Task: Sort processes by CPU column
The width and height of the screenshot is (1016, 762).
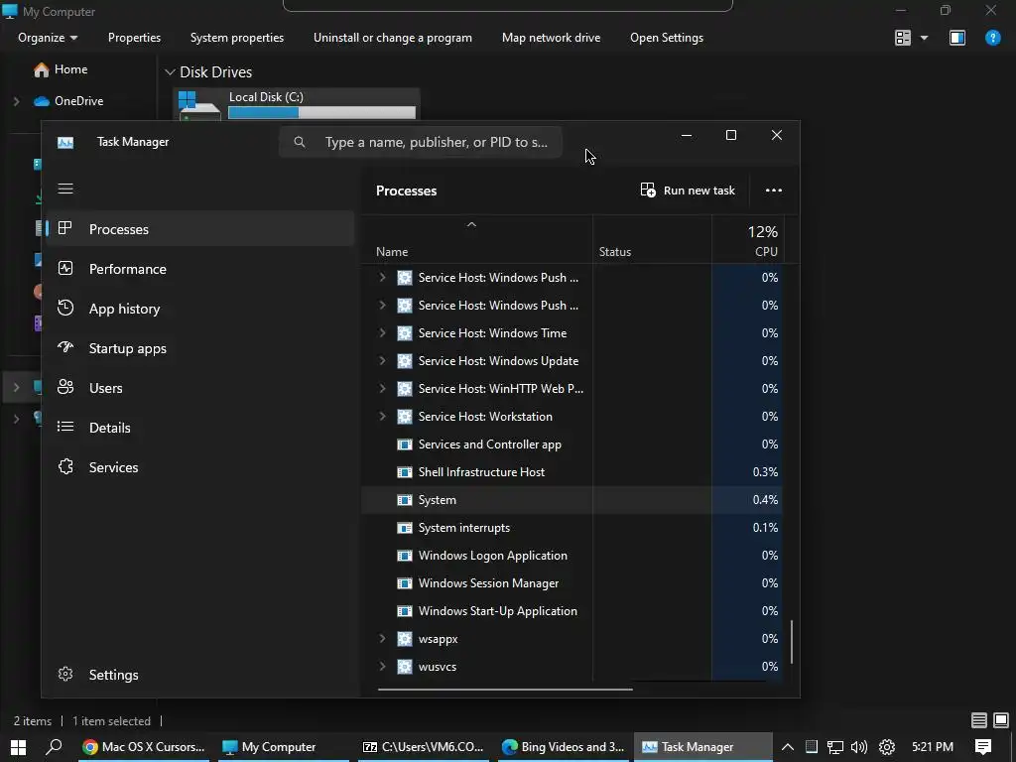Action: pyautogui.click(x=748, y=240)
